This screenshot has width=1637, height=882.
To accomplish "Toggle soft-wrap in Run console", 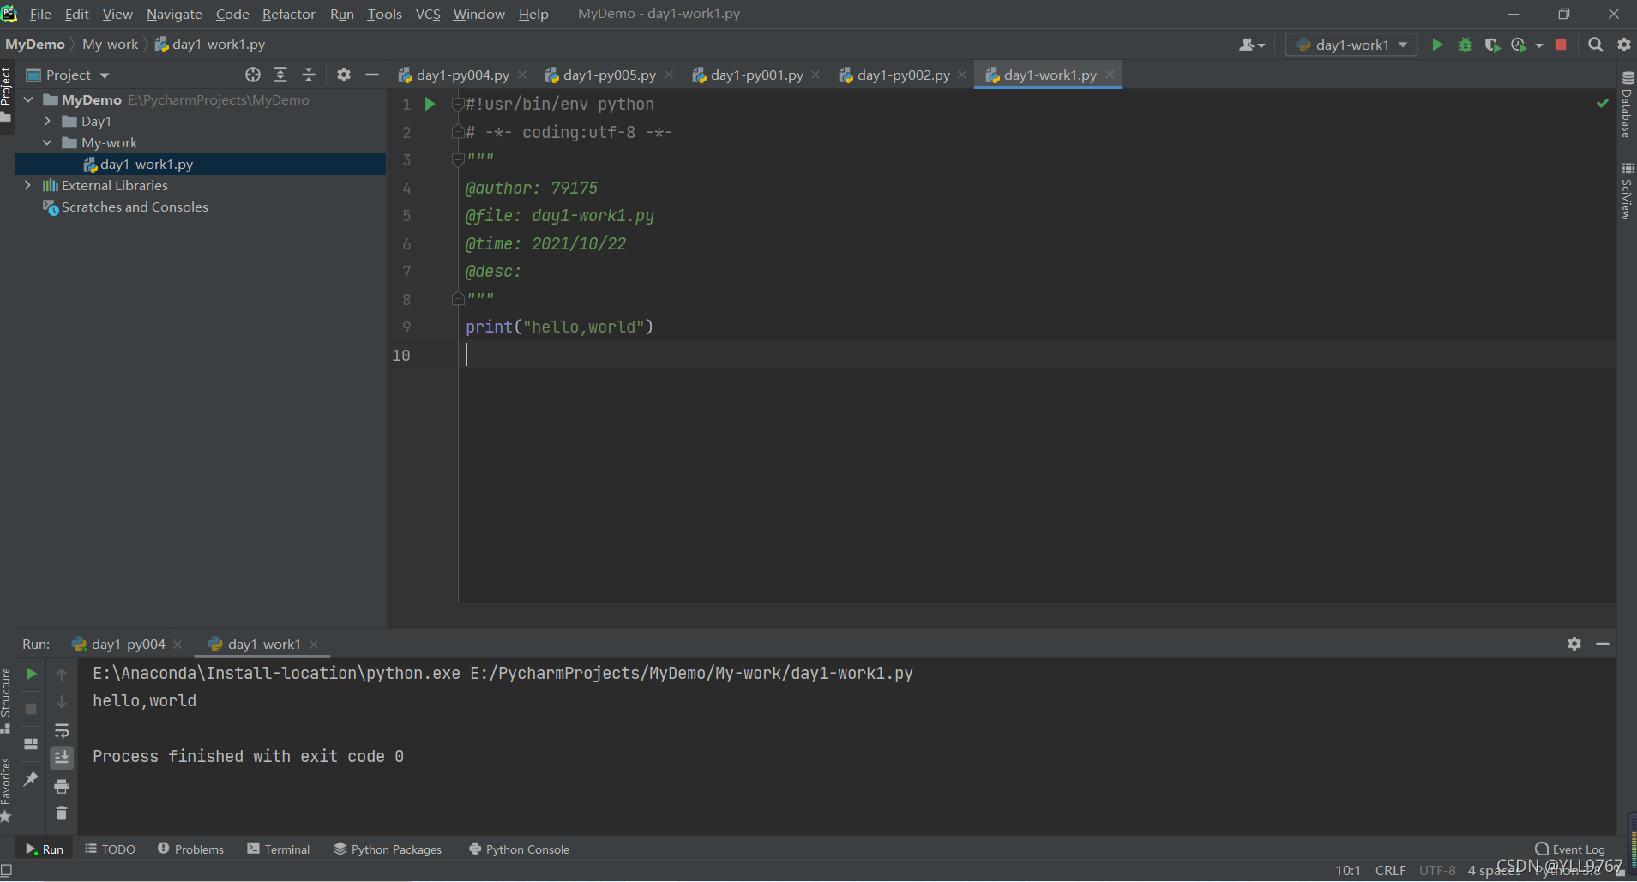I will click(62, 730).
